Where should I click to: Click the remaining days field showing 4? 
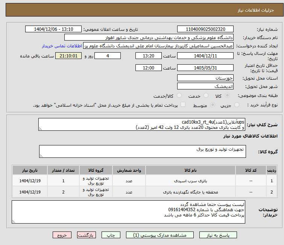[x=108, y=56]
